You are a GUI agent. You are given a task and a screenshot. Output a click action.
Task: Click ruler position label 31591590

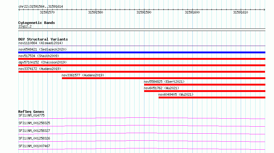(x=144, y=12)
